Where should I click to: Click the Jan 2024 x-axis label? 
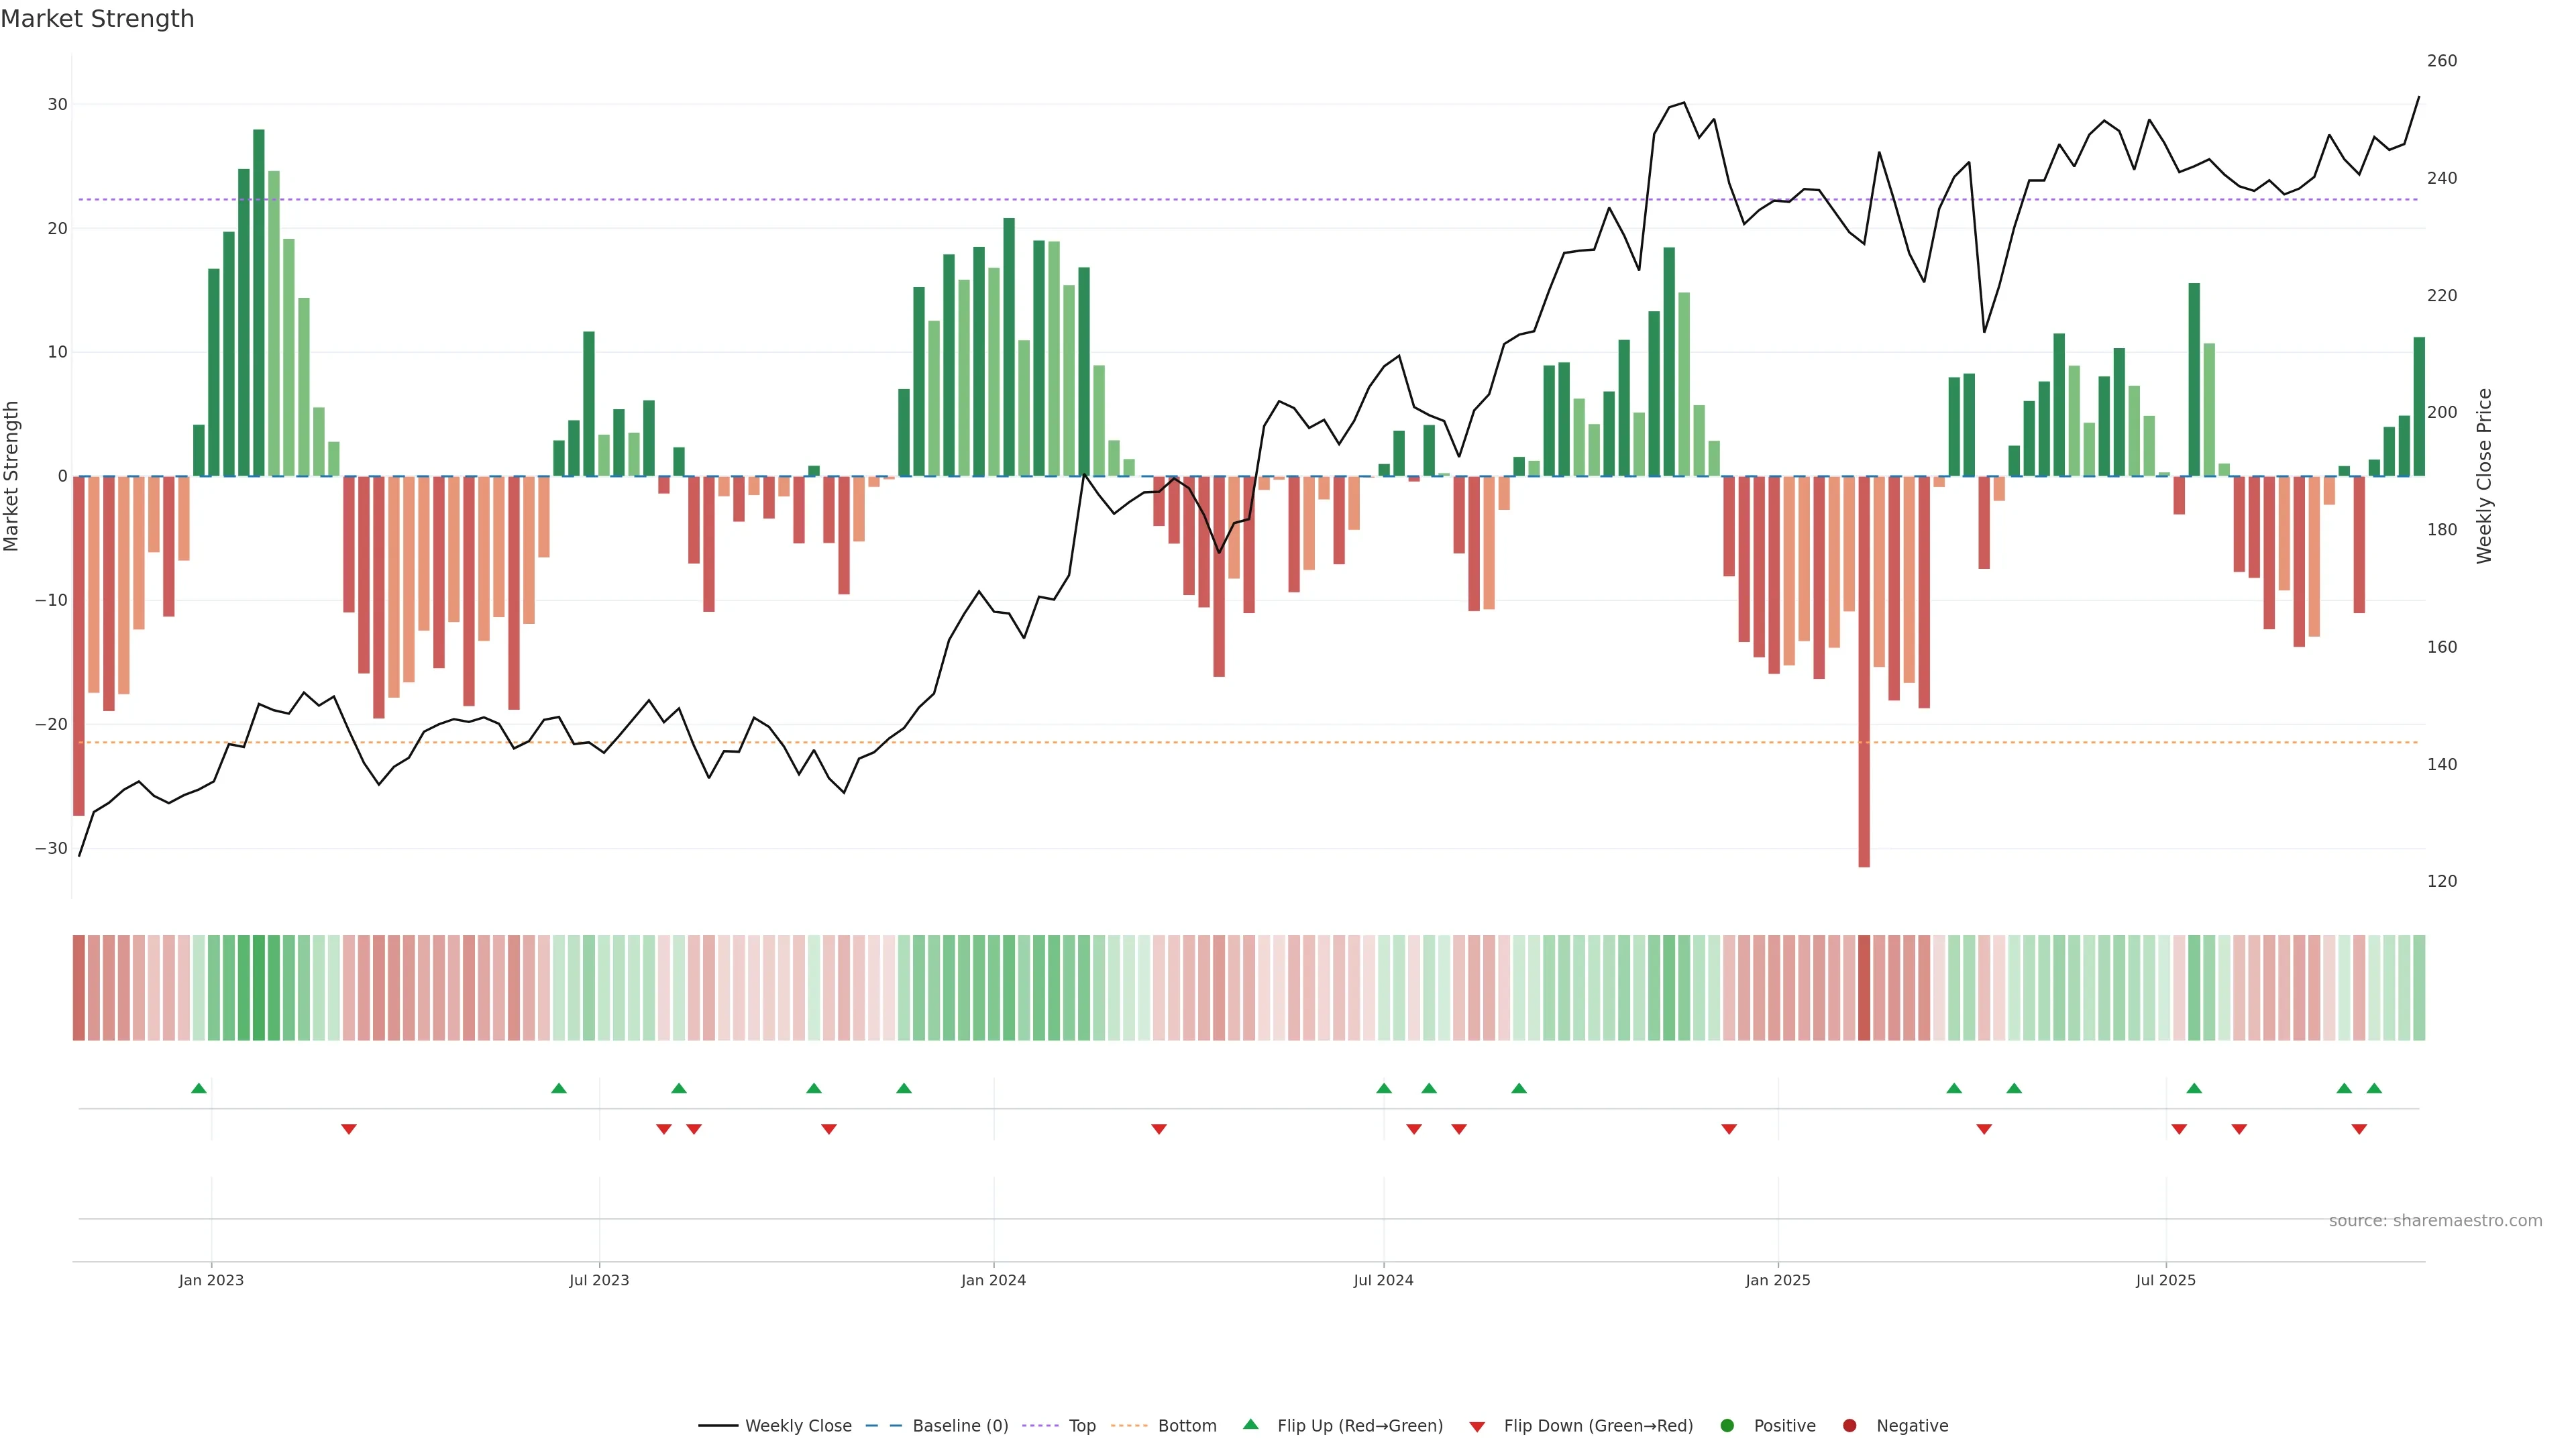[993, 1280]
